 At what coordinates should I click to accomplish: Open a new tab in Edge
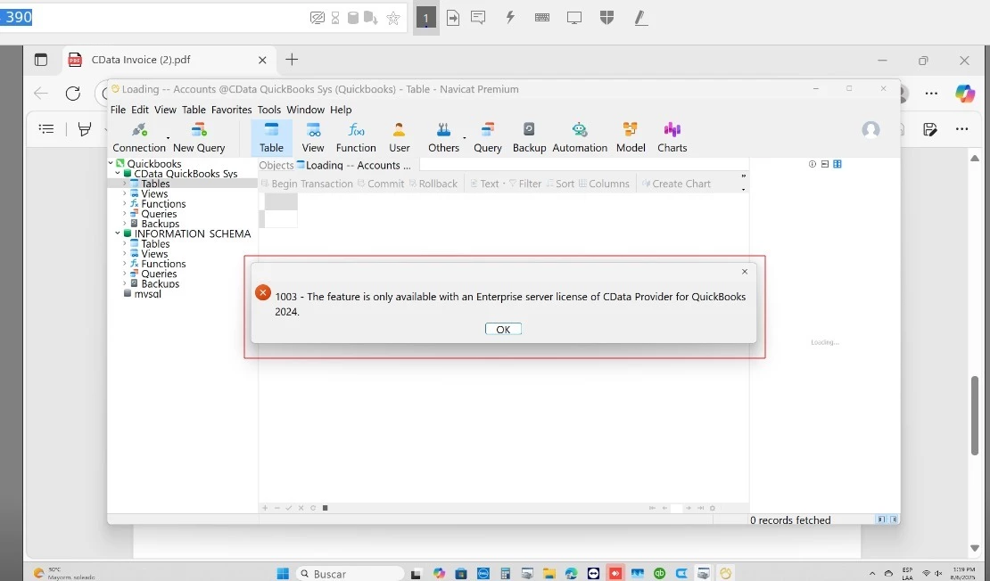coord(292,60)
